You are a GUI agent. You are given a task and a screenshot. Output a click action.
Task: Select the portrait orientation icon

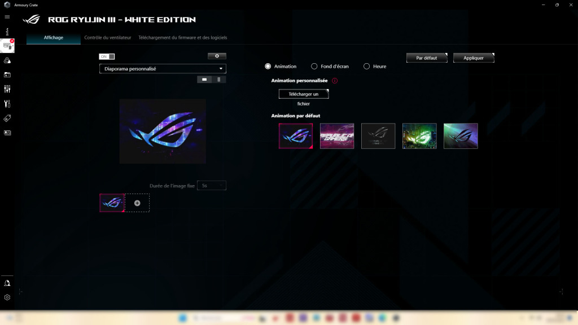point(220,79)
